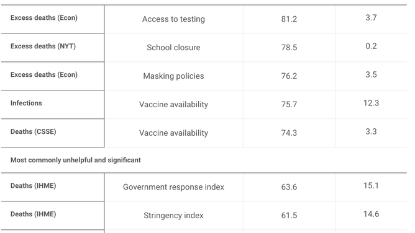Click the Access to testing cell
Screen dimensions: 415x233
173,19
